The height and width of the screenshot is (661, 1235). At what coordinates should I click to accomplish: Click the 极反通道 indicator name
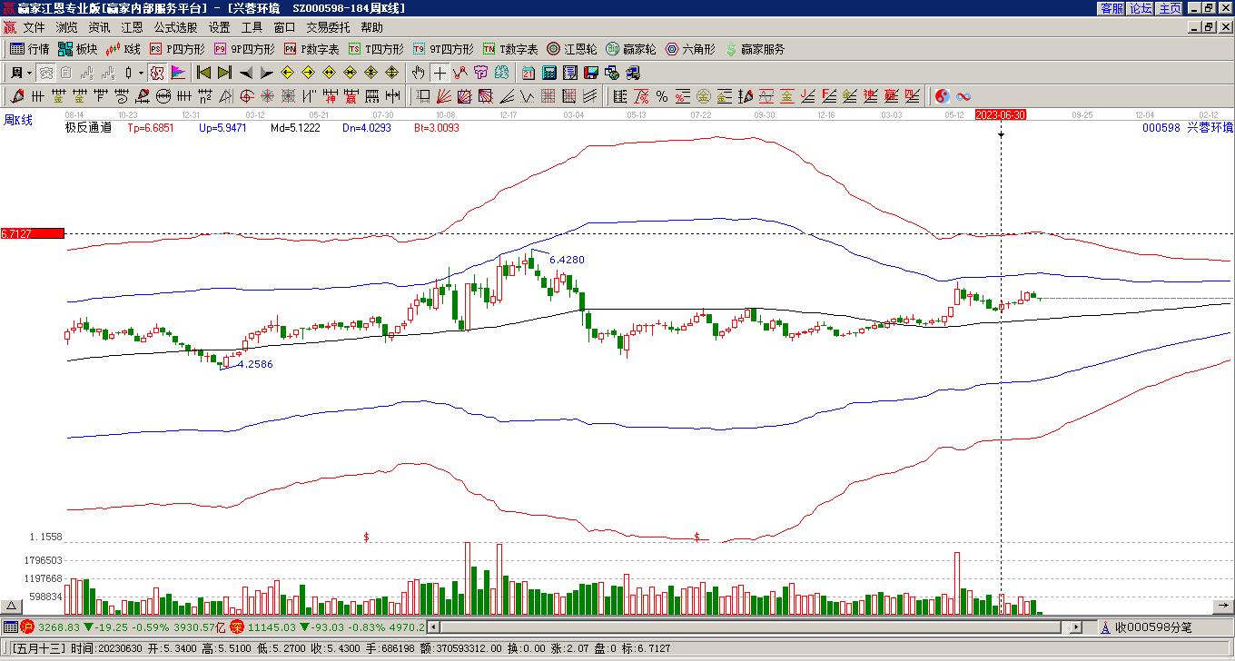coord(88,128)
